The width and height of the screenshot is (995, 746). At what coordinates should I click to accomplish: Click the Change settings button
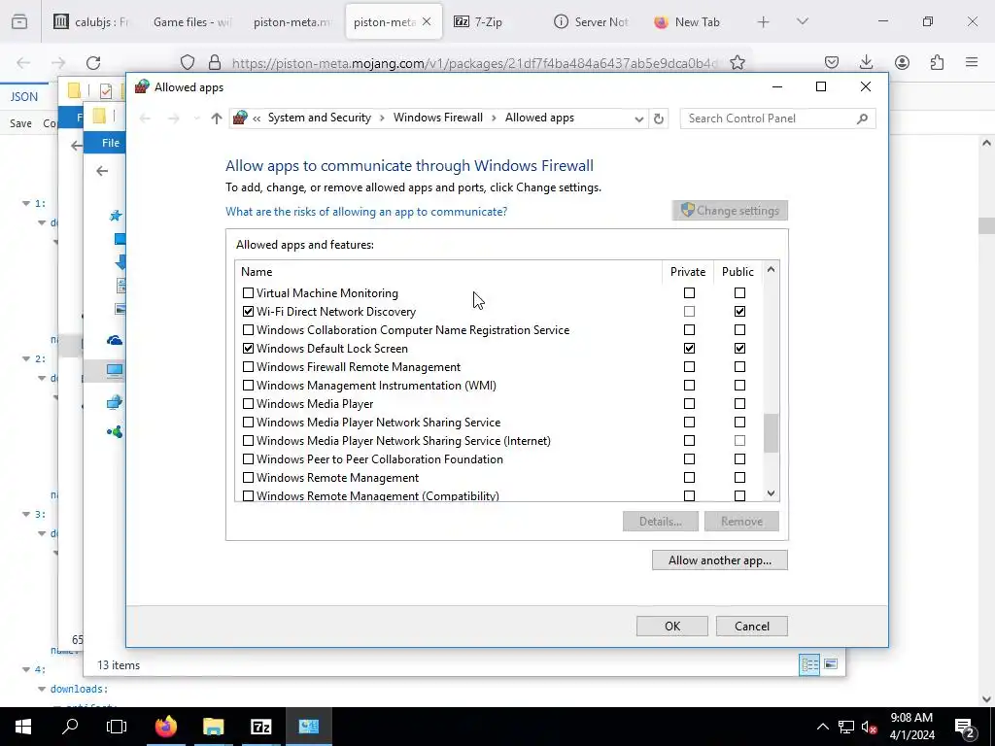click(730, 211)
